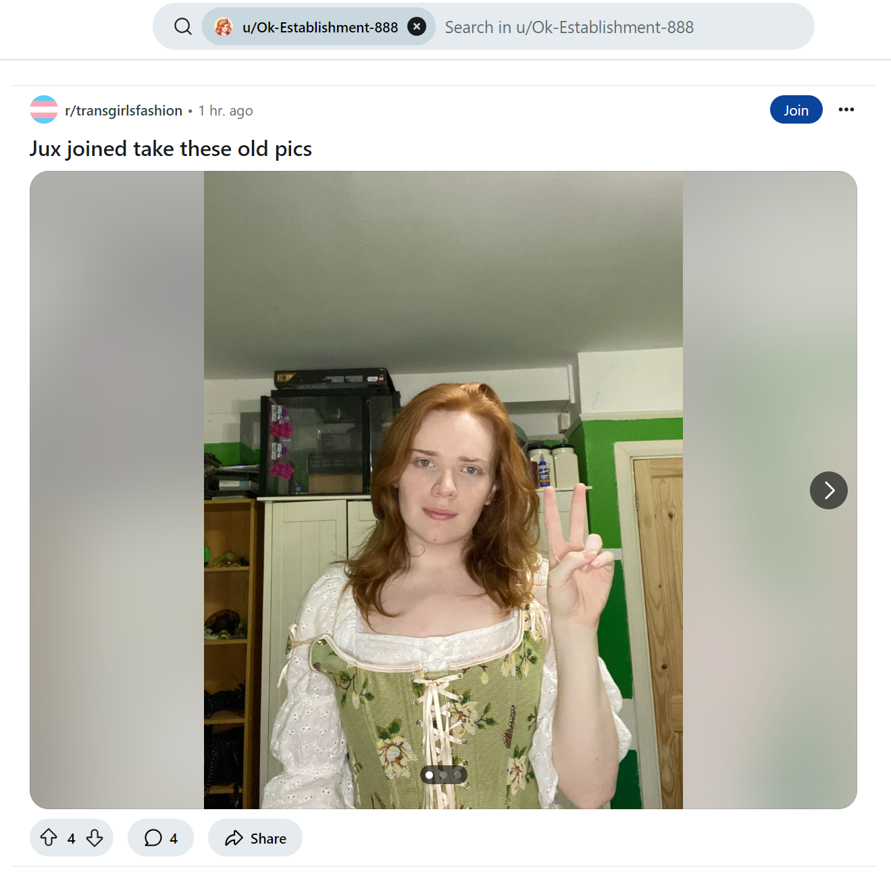
Task: Remove the u/Ok-Establishment-888 search filter
Action: (x=417, y=27)
